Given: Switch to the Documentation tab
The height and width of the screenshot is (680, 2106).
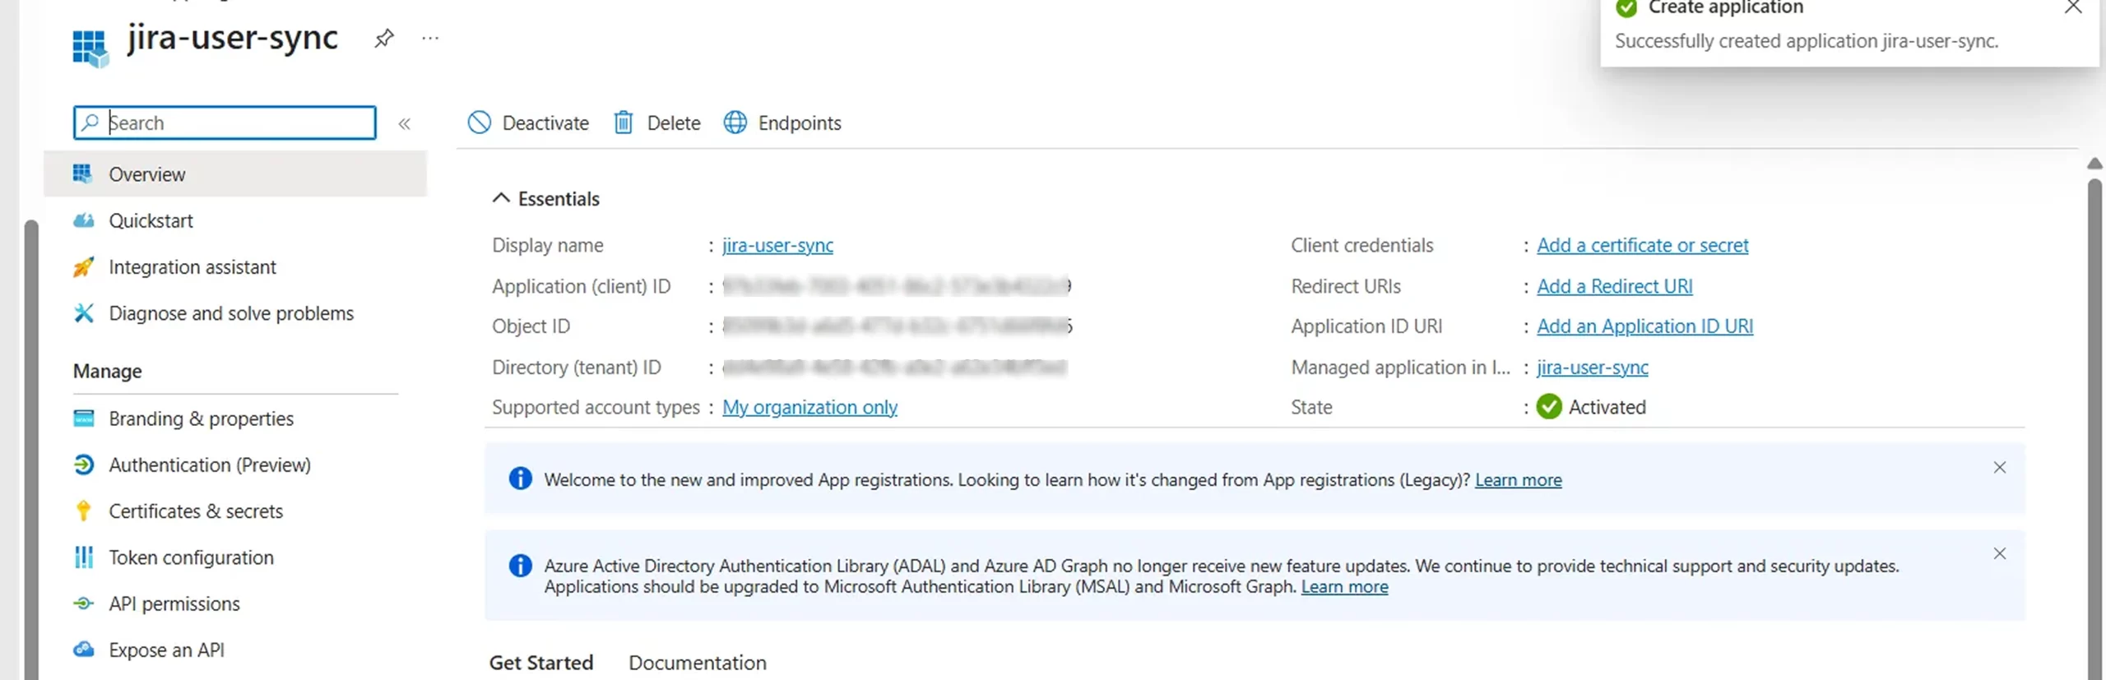Looking at the screenshot, I should point(697,663).
